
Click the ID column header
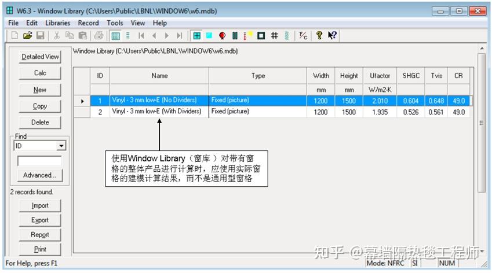pos(100,75)
